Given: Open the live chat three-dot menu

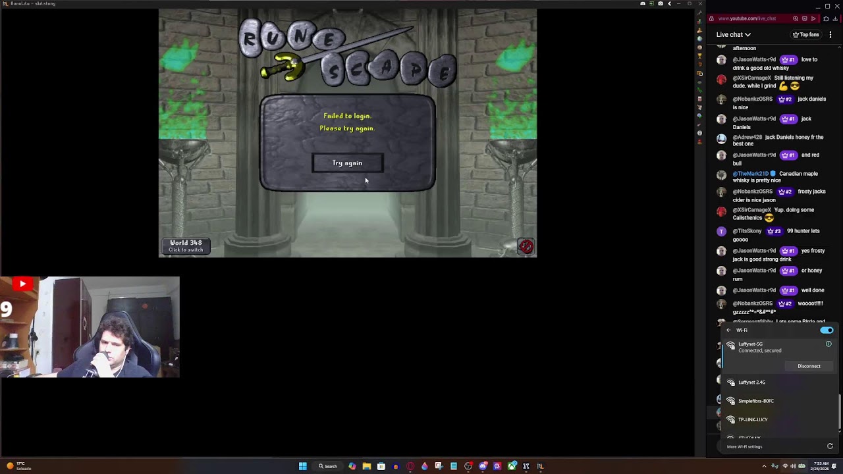Looking at the screenshot, I should (x=830, y=34).
